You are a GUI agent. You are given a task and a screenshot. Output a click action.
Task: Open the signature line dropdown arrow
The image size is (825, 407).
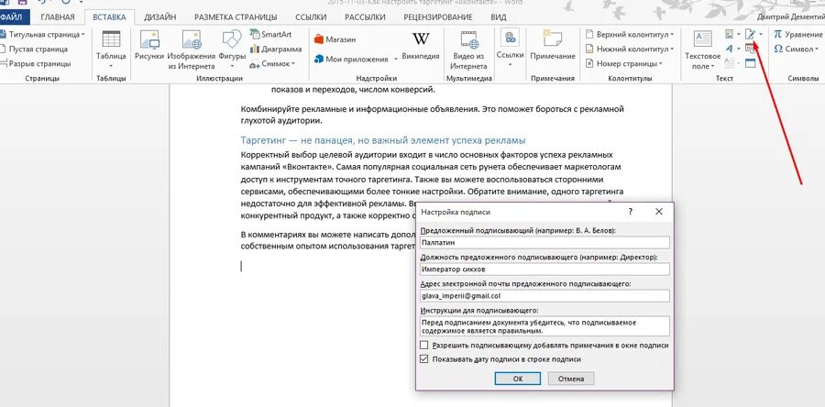coord(761,34)
